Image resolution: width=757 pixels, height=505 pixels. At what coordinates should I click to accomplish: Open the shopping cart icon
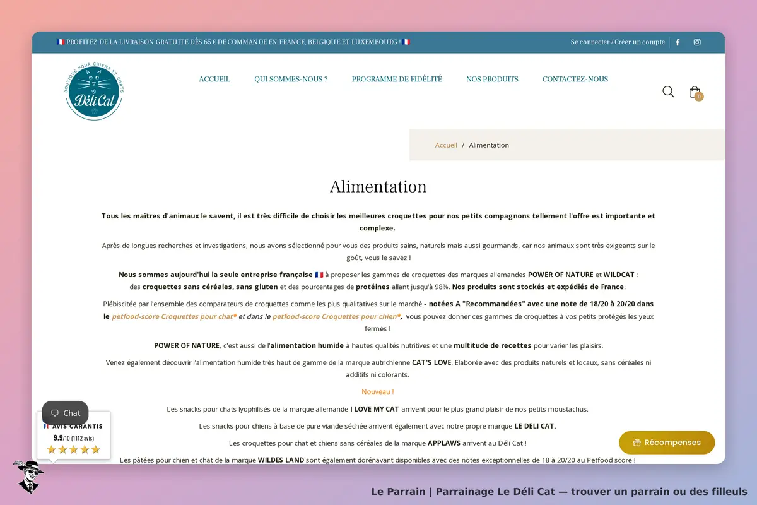(695, 92)
